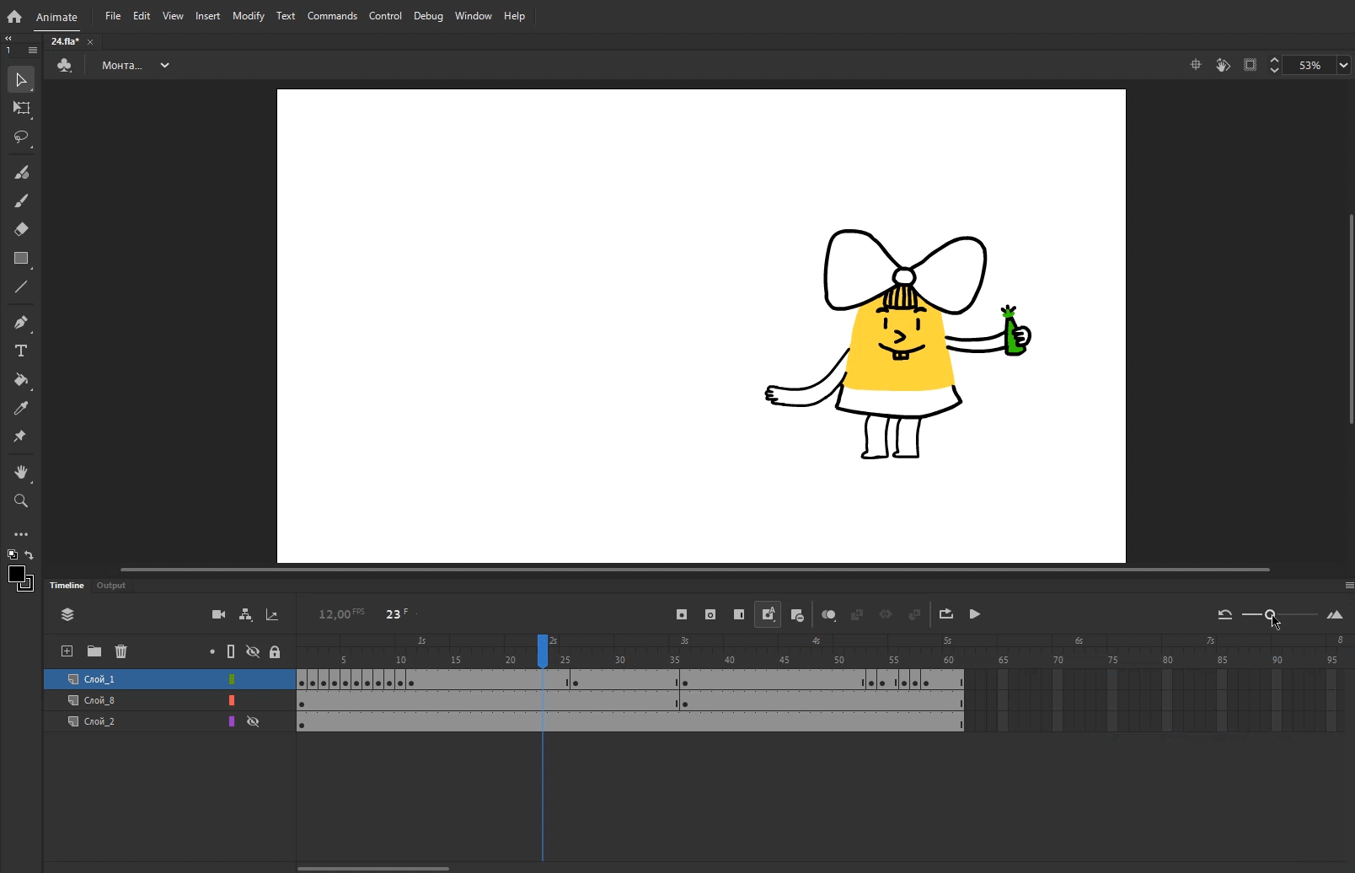This screenshot has height=873, width=1355.
Task: Toggle lock for all layers
Action: coord(275,651)
